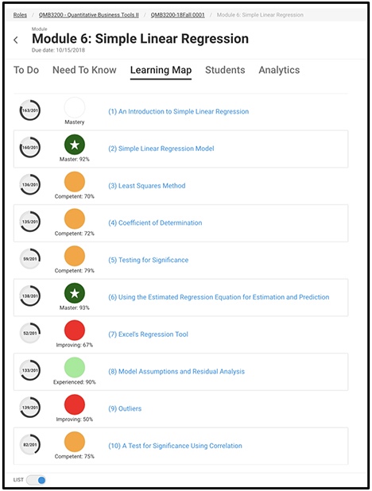The width and height of the screenshot is (372, 491).
Task: Click red circle labeled Improving: 67%
Action: tap(75, 331)
